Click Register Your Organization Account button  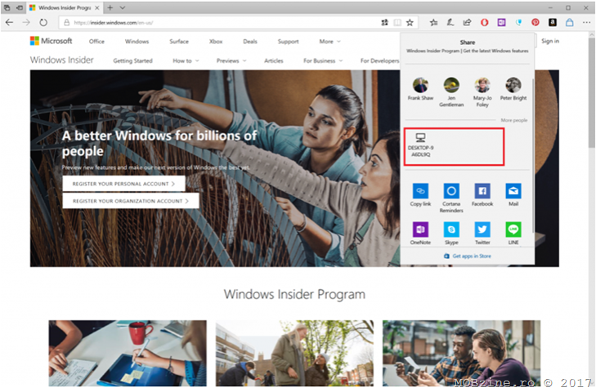point(131,201)
